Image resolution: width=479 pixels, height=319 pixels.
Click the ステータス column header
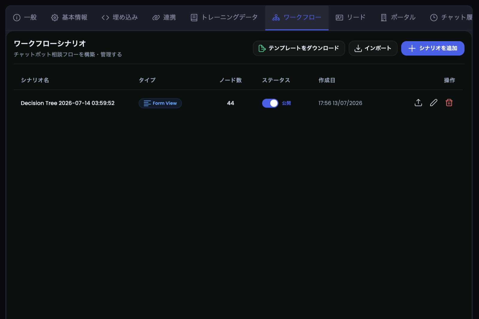pos(276,80)
